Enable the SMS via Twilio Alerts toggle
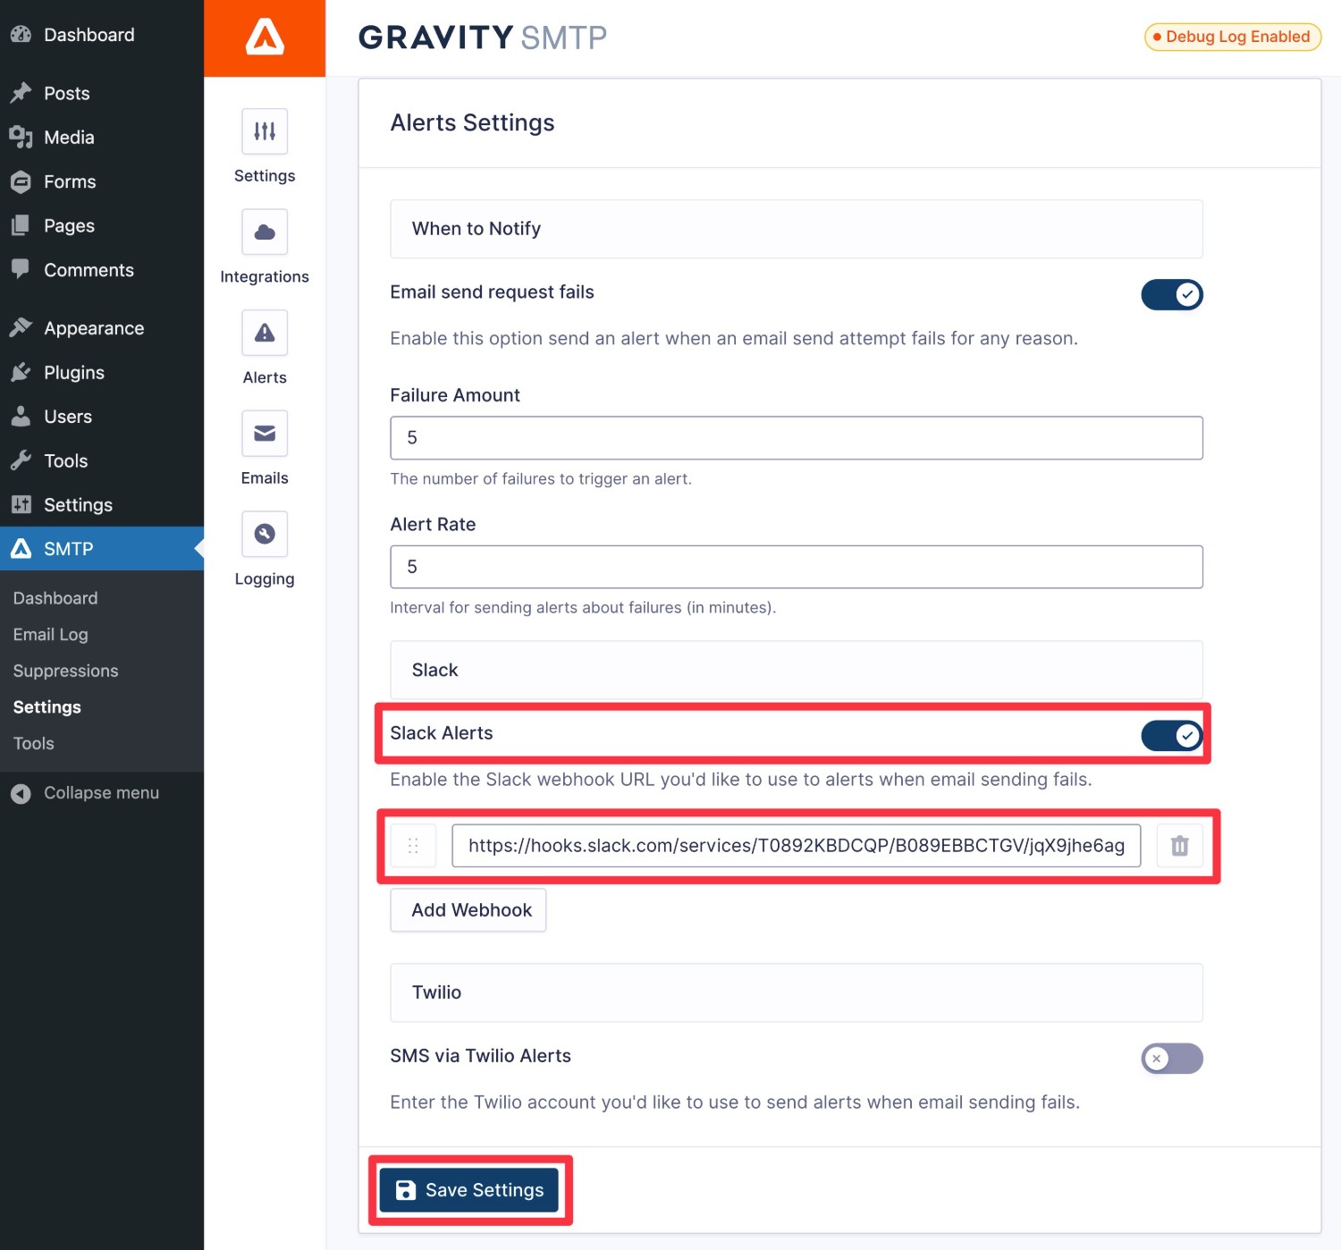1341x1250 pixels. click(x=1172, y=1059)
